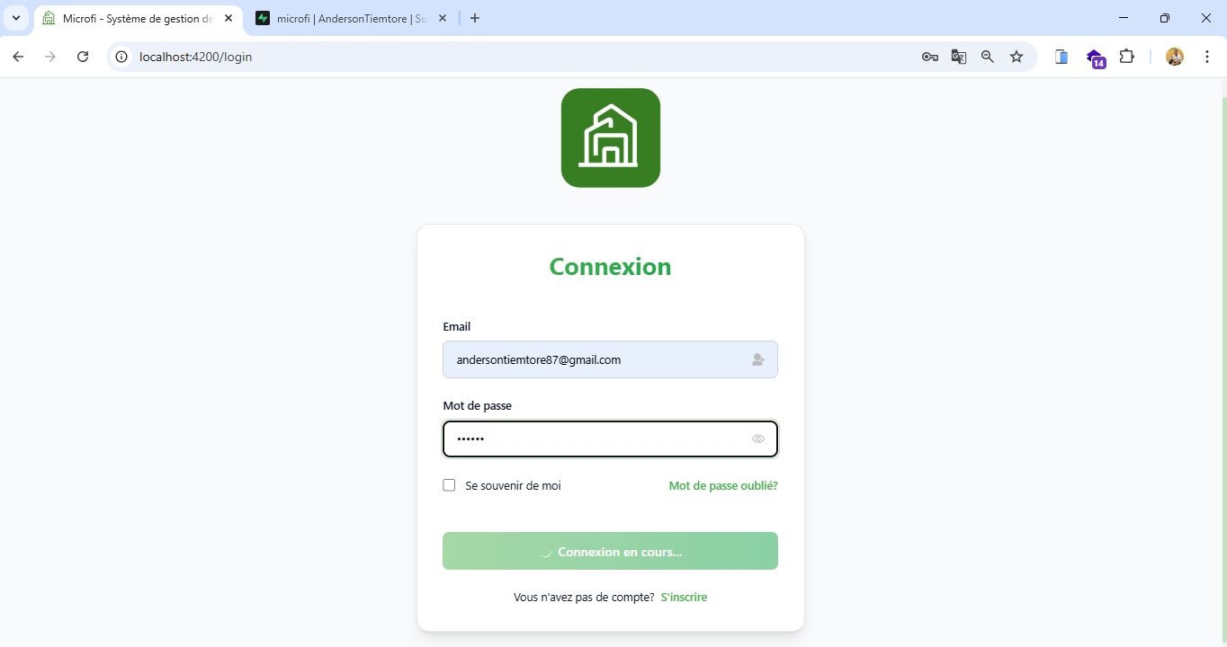1227x647 pixels.
Task: Open the Extensions puzzle icon
Action: pos(1127,56)
